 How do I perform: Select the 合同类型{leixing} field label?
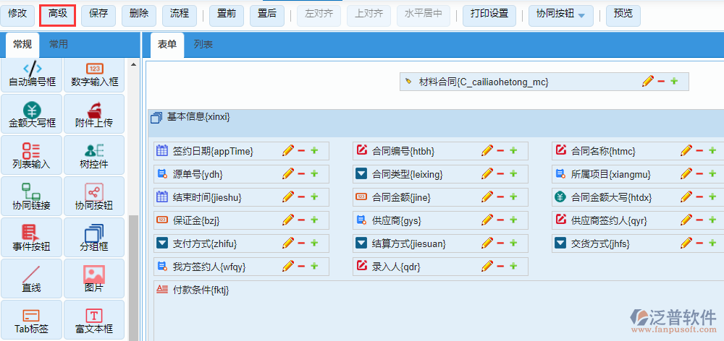(x=407, y=174)
